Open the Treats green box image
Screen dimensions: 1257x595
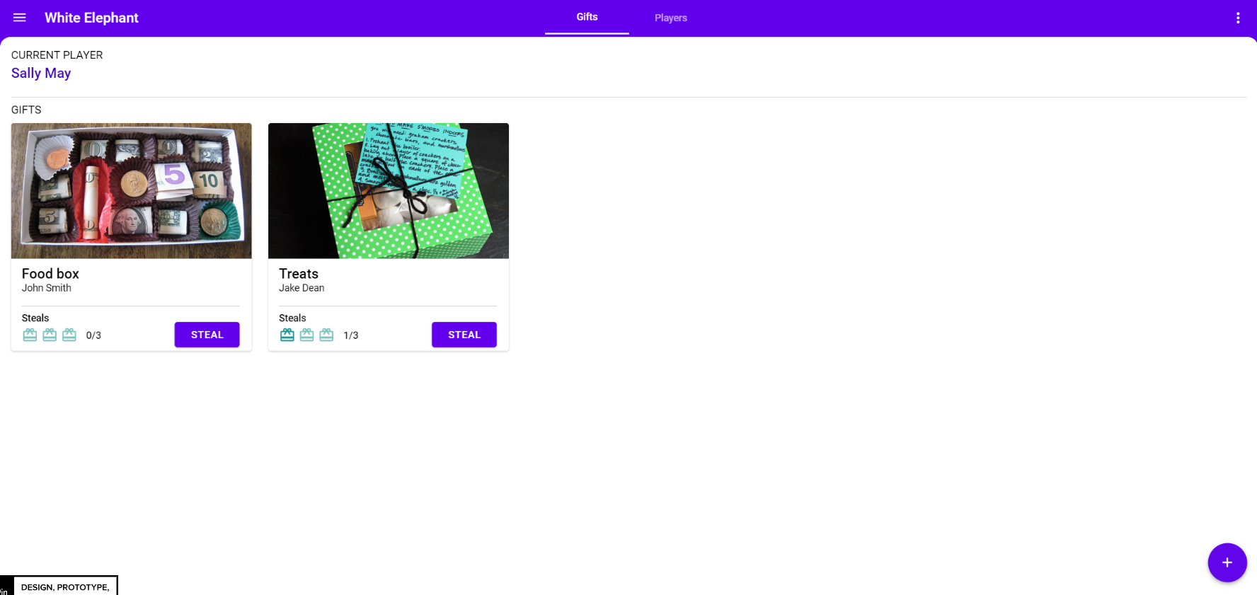click(x=388, y=191)
